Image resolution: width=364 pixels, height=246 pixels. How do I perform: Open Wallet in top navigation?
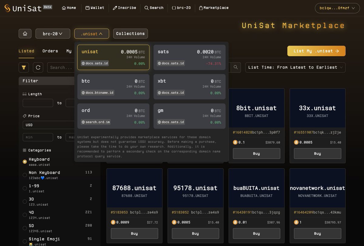[x=95, y=8]
